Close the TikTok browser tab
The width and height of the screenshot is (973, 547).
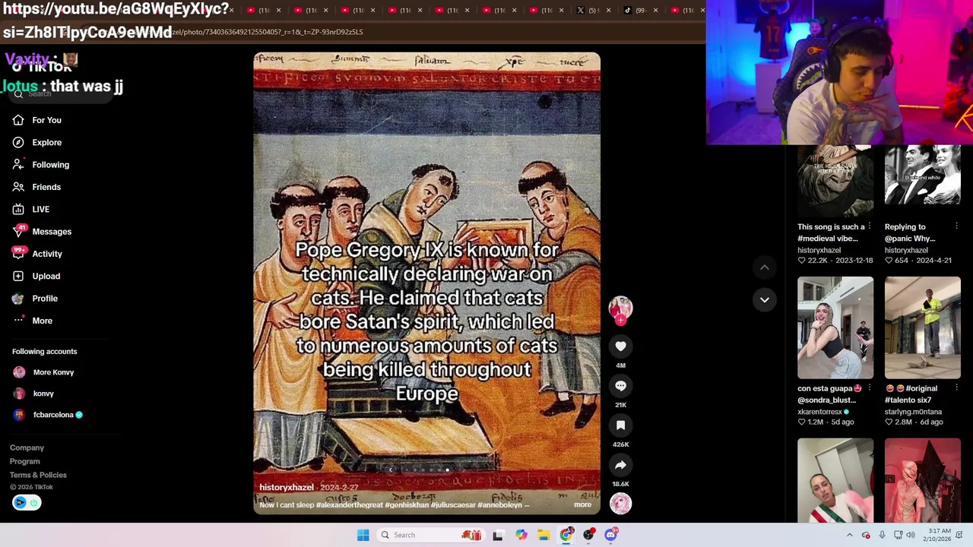click(x=655, y=10)
